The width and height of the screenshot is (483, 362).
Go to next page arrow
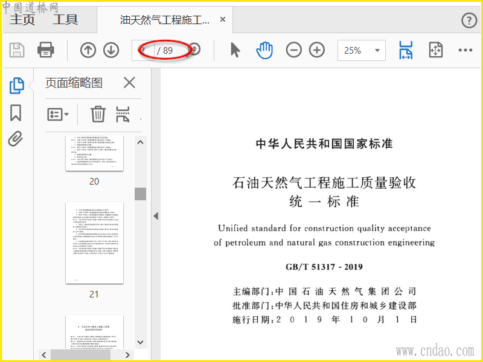tap(111, 50)
